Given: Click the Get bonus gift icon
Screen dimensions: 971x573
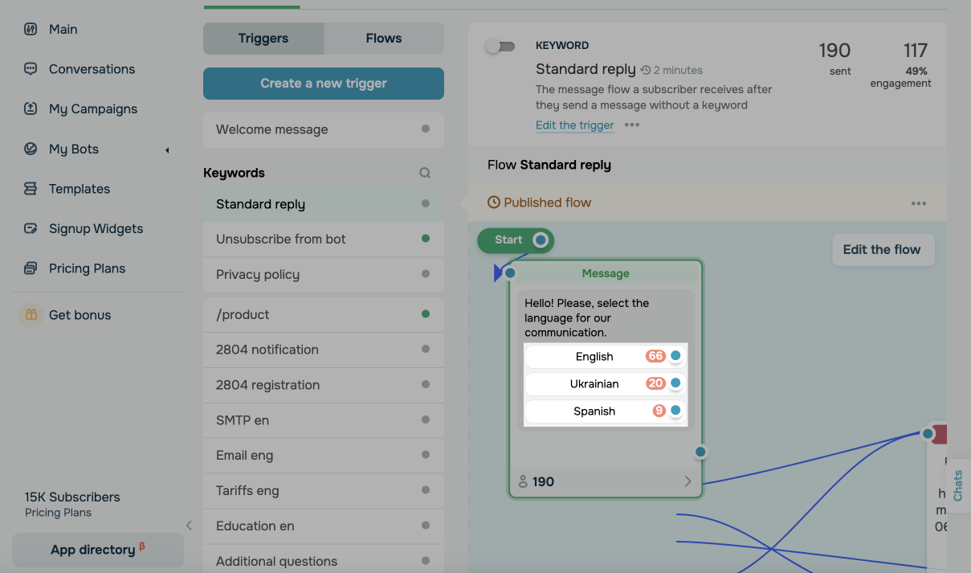Looking at the screenshot, I should [x=31, y=315].
